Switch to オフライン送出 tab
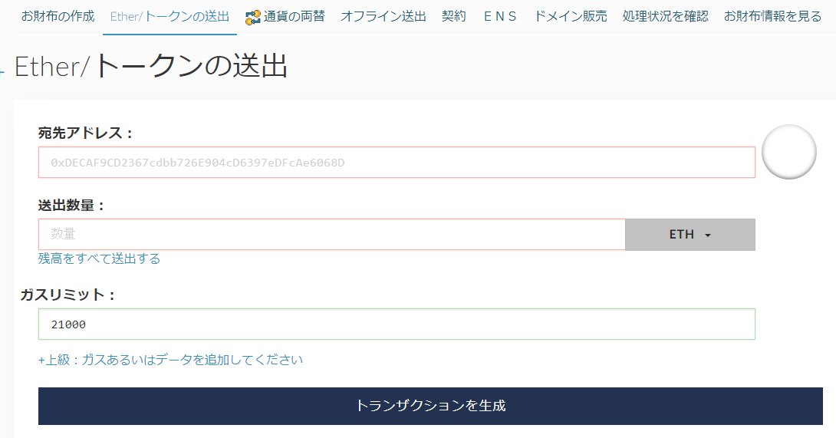 [383, 17]
